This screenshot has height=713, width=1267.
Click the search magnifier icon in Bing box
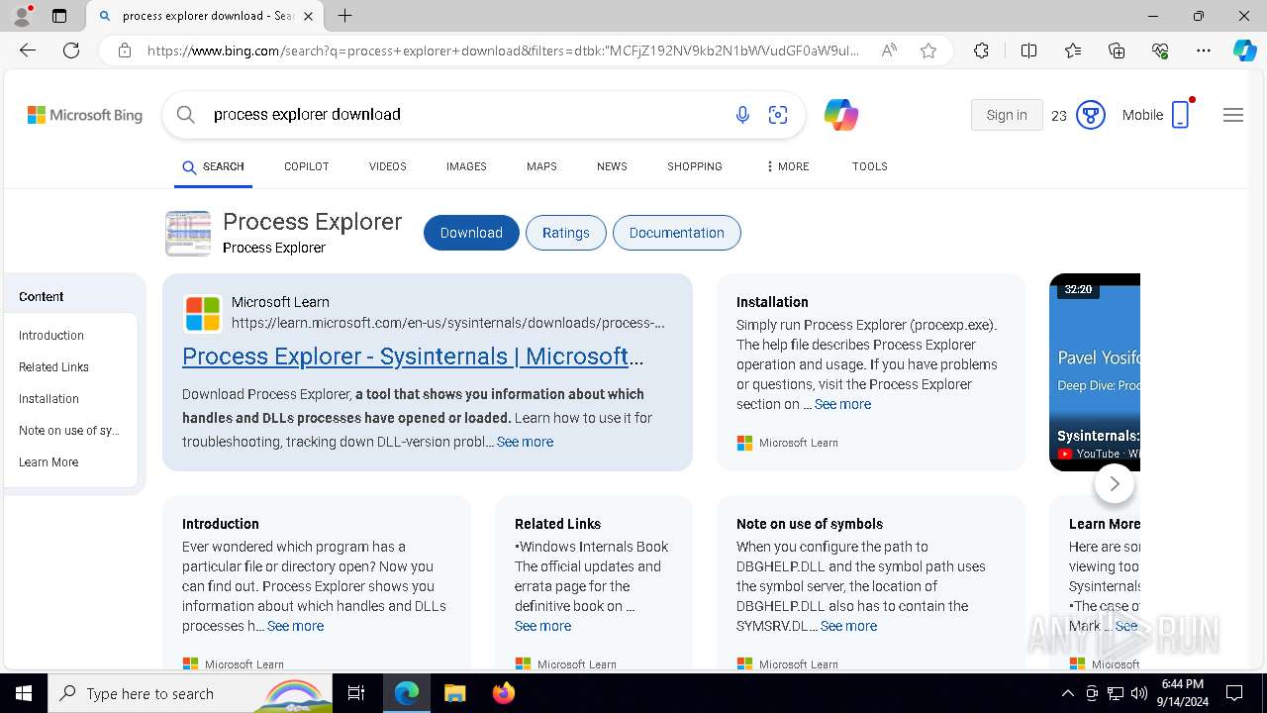click(185, 115)
